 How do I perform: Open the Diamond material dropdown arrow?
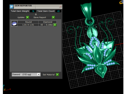pyautogui.click(x=39, y=74)
